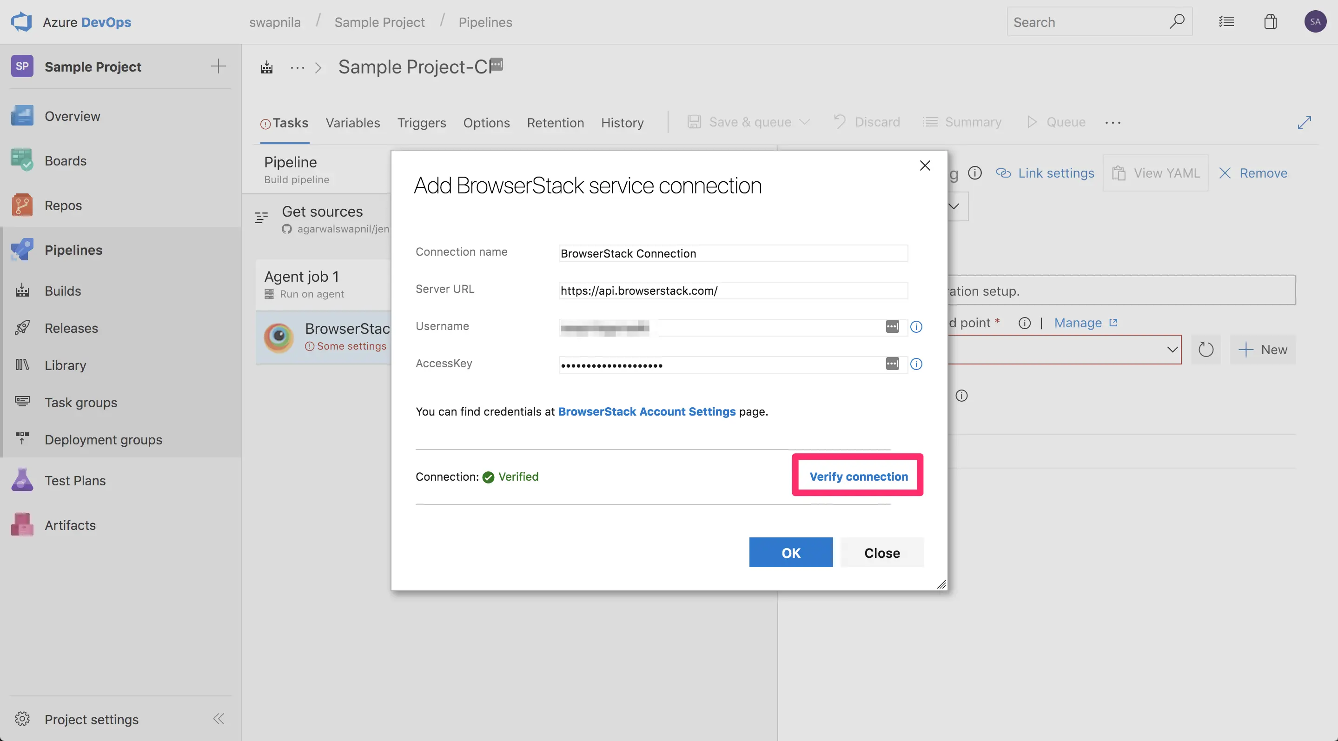The height and width of the screenshot is (741, 1338).
Task: Collapse the left navigation sidebar
Action: (x=219, y=719)
